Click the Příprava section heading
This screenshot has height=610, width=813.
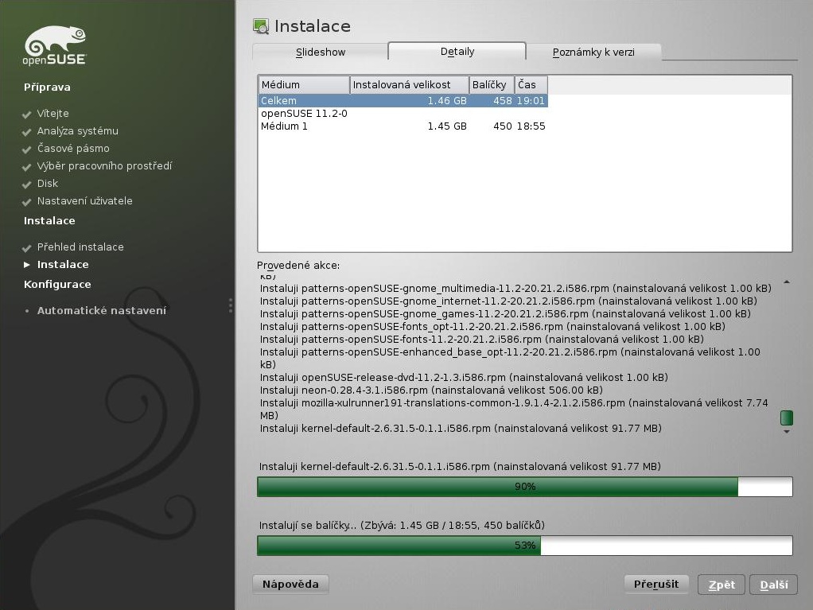(x=47, y=87)
